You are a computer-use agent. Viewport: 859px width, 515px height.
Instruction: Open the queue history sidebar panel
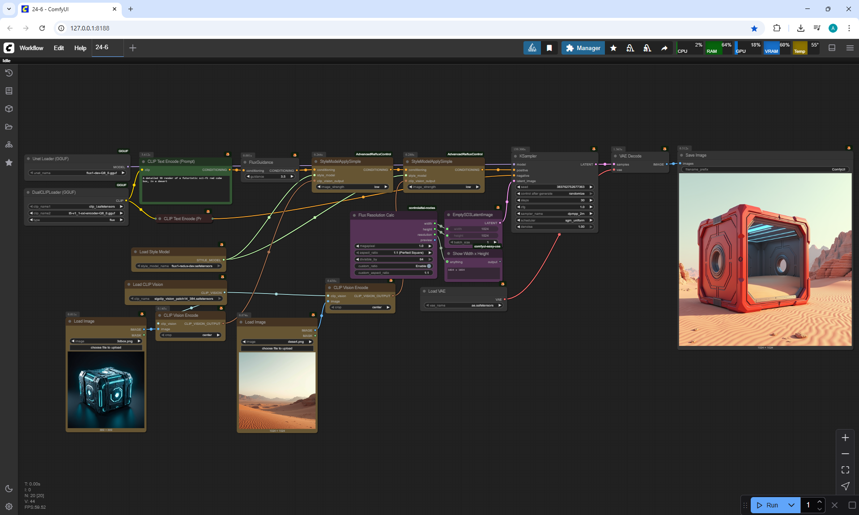pyautogui.click(x=9, y=73)
